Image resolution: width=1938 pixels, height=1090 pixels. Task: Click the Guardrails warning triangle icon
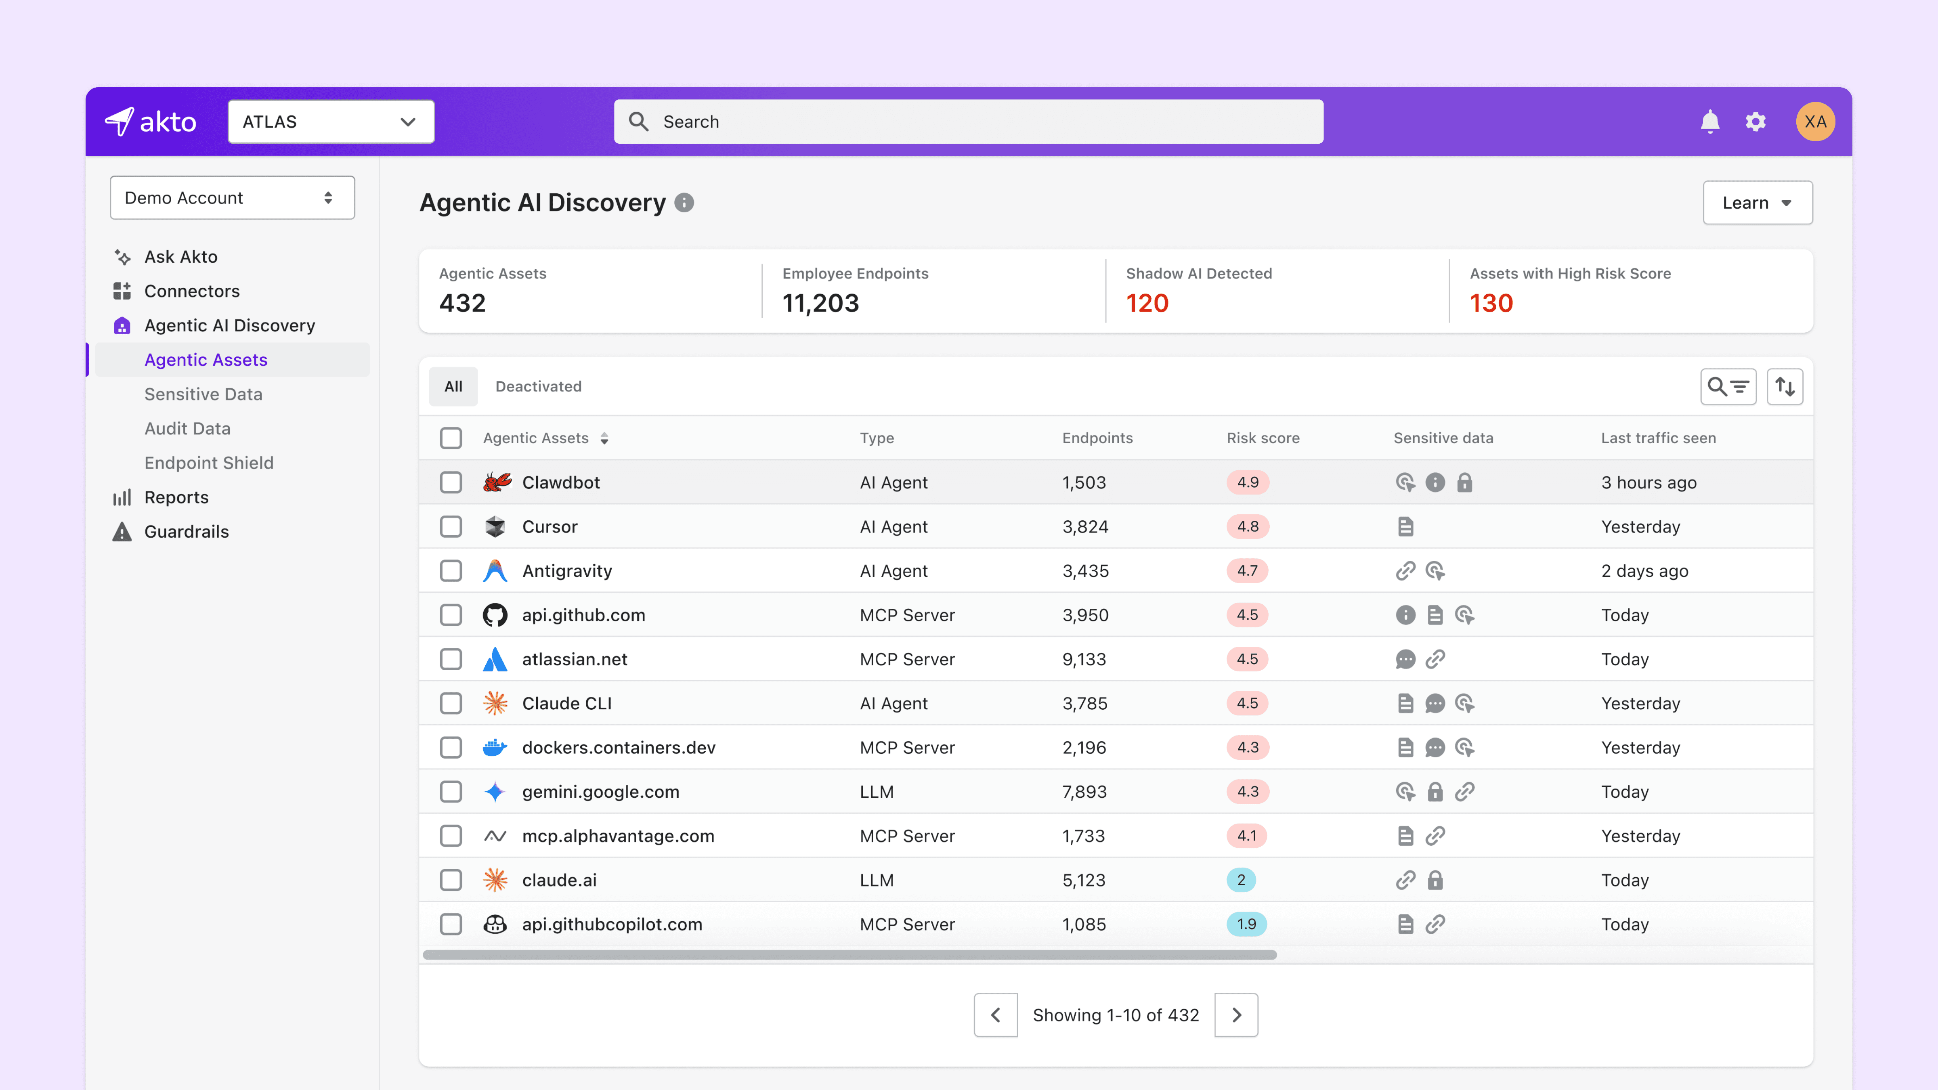point(122,532)
